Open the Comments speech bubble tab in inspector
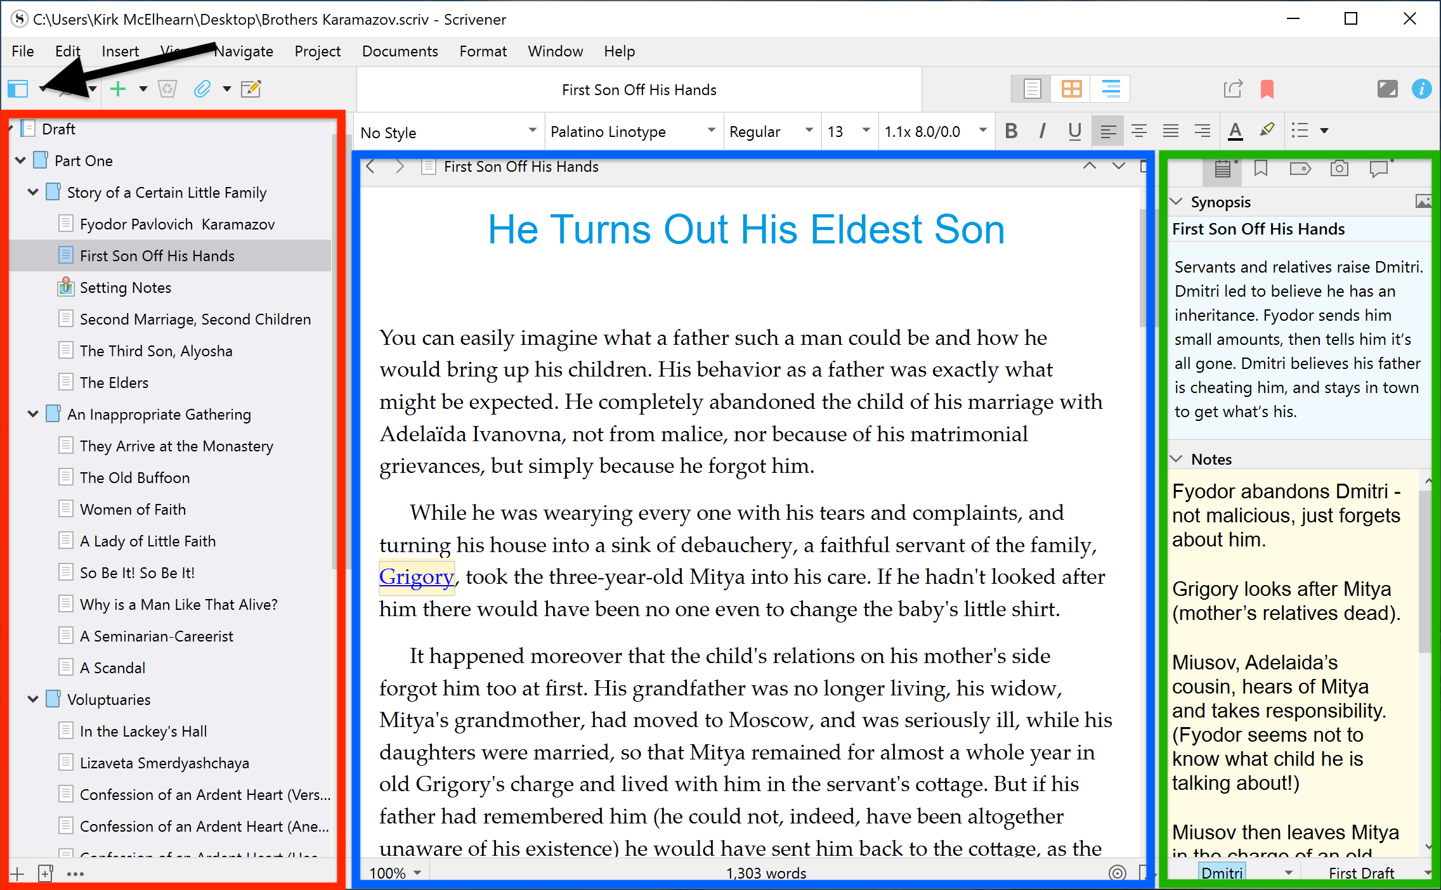This screenshot has width=1441, height=890. point(1379,169)
